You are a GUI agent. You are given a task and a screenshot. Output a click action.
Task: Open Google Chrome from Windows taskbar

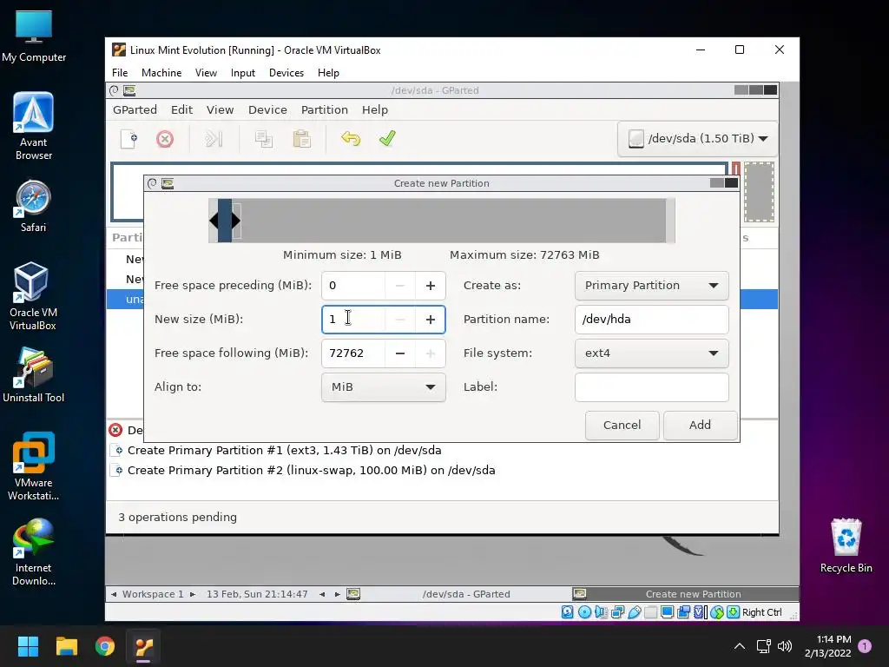[x=105, y=646]
